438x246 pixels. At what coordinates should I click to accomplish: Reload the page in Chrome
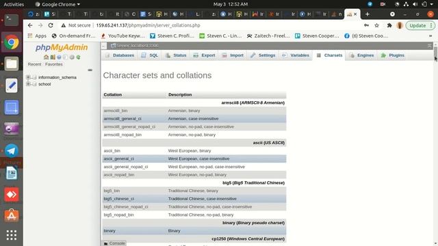tap(51, 25)
